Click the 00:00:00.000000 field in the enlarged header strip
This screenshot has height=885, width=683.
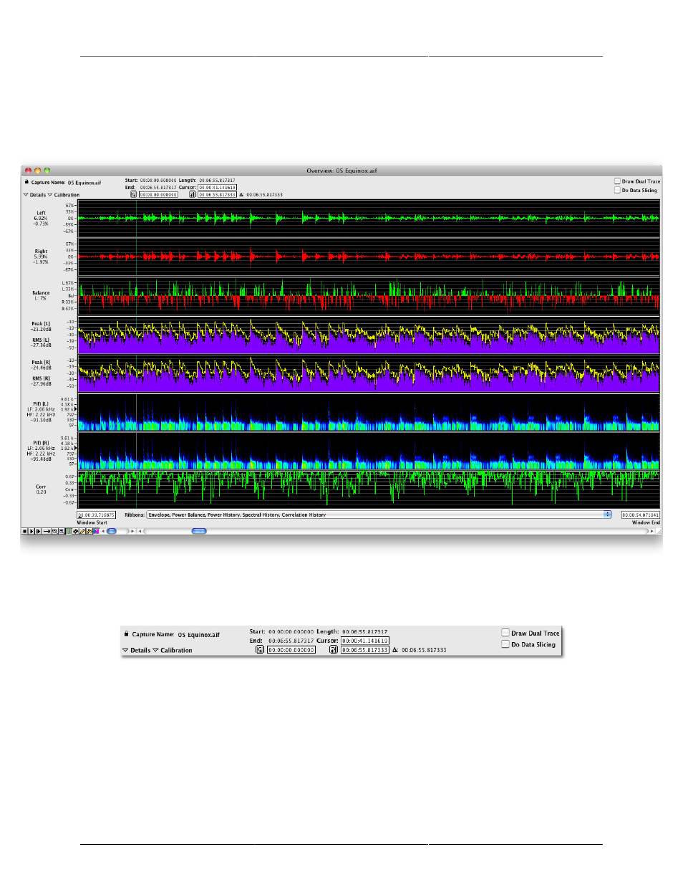[291, 649]
